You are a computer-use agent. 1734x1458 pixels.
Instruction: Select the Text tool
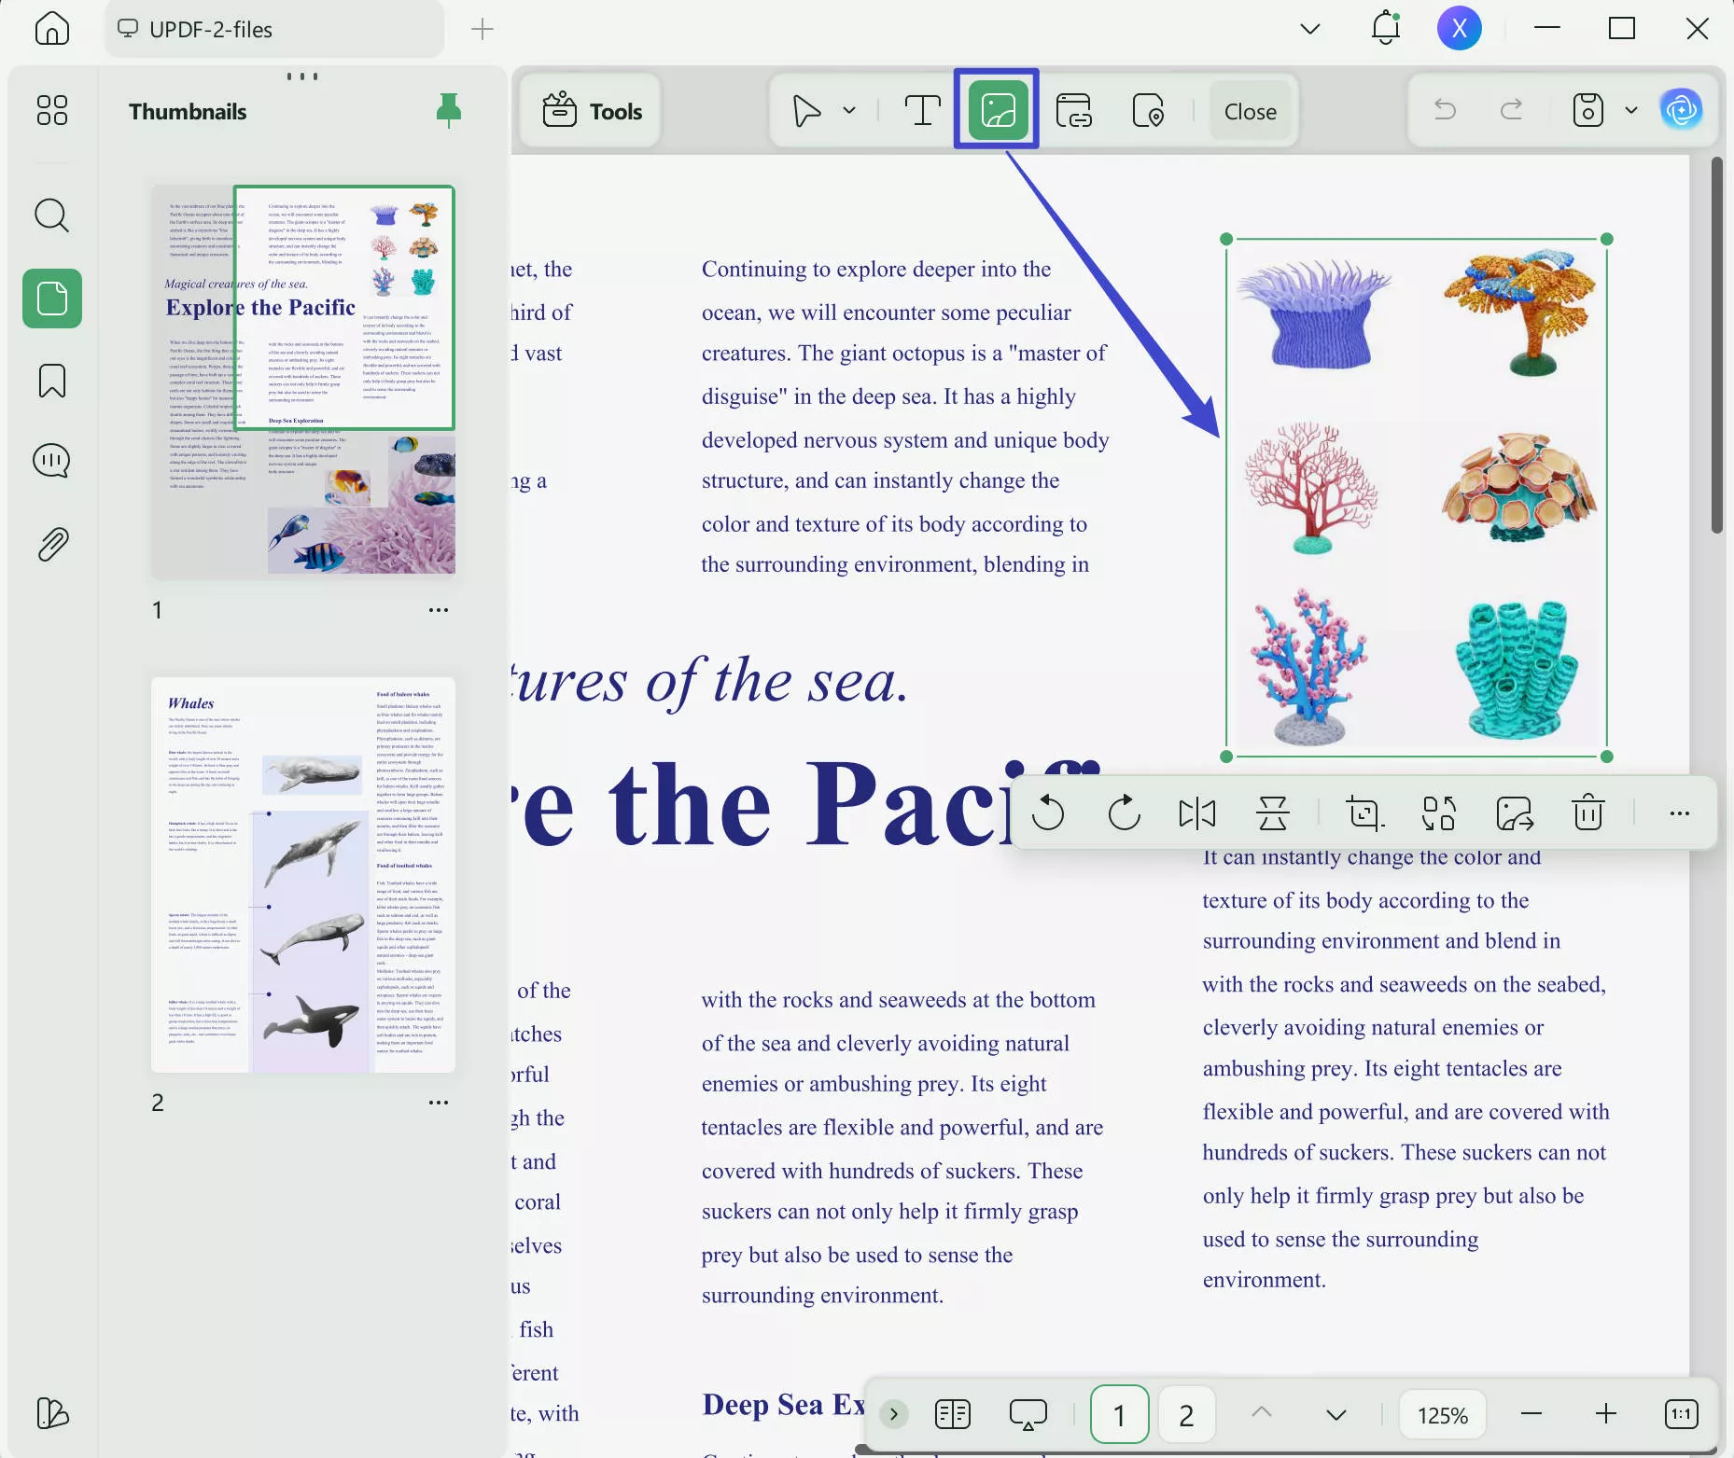[922, 110]
